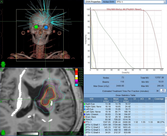Click the red 100% isodose swatch
Viewport: 167px width, 136px height.
[76, 72]
